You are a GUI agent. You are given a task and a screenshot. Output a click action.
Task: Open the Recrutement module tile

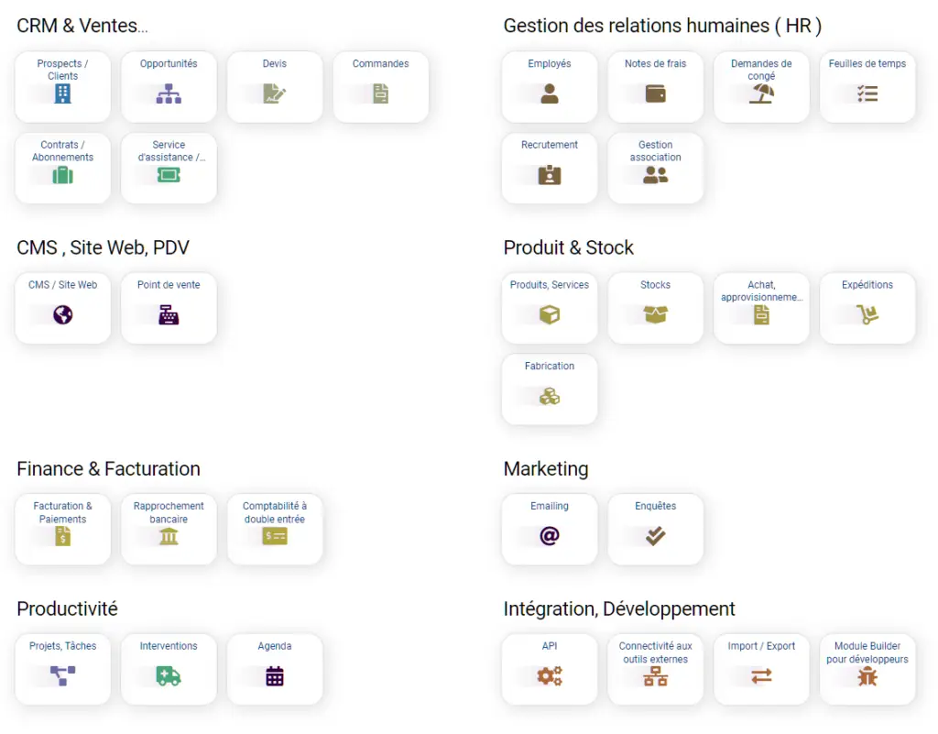pyautogui.click(x=550, y=168)
